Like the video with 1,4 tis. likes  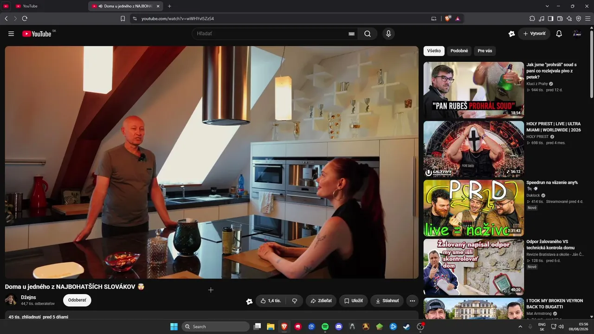271,301
